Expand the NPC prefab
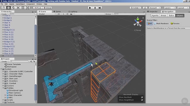 [5, 98]
